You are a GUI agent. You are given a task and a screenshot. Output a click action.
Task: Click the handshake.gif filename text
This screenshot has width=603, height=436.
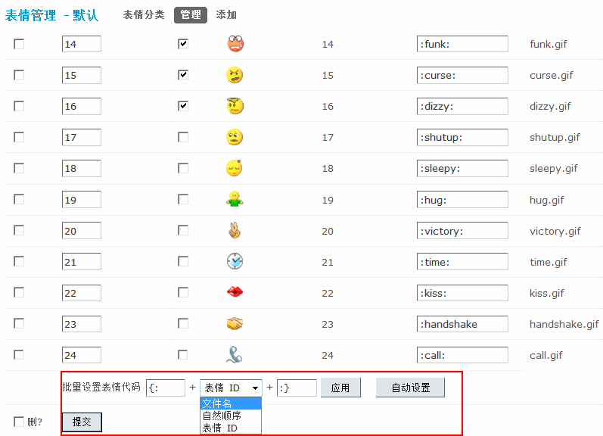click(x=564, y=325)
